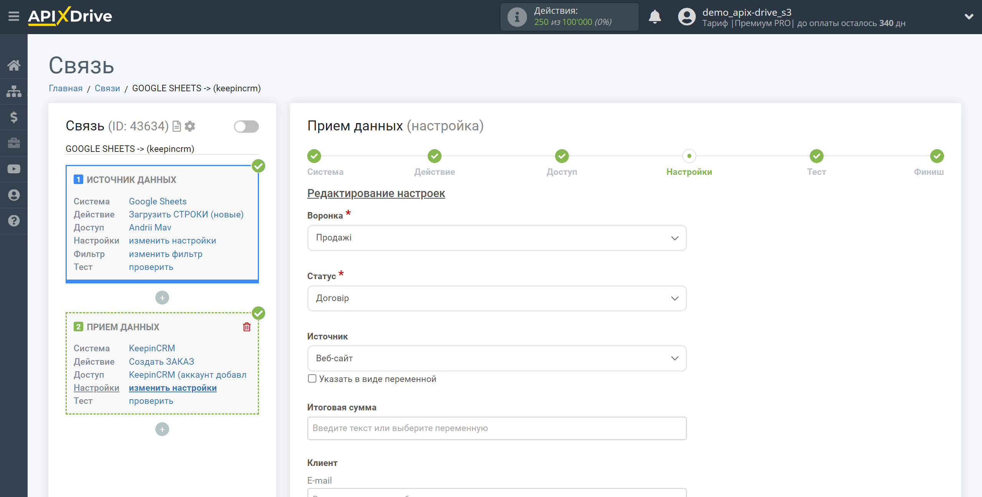Click the connection name field
982x497 pixels.
162,149
